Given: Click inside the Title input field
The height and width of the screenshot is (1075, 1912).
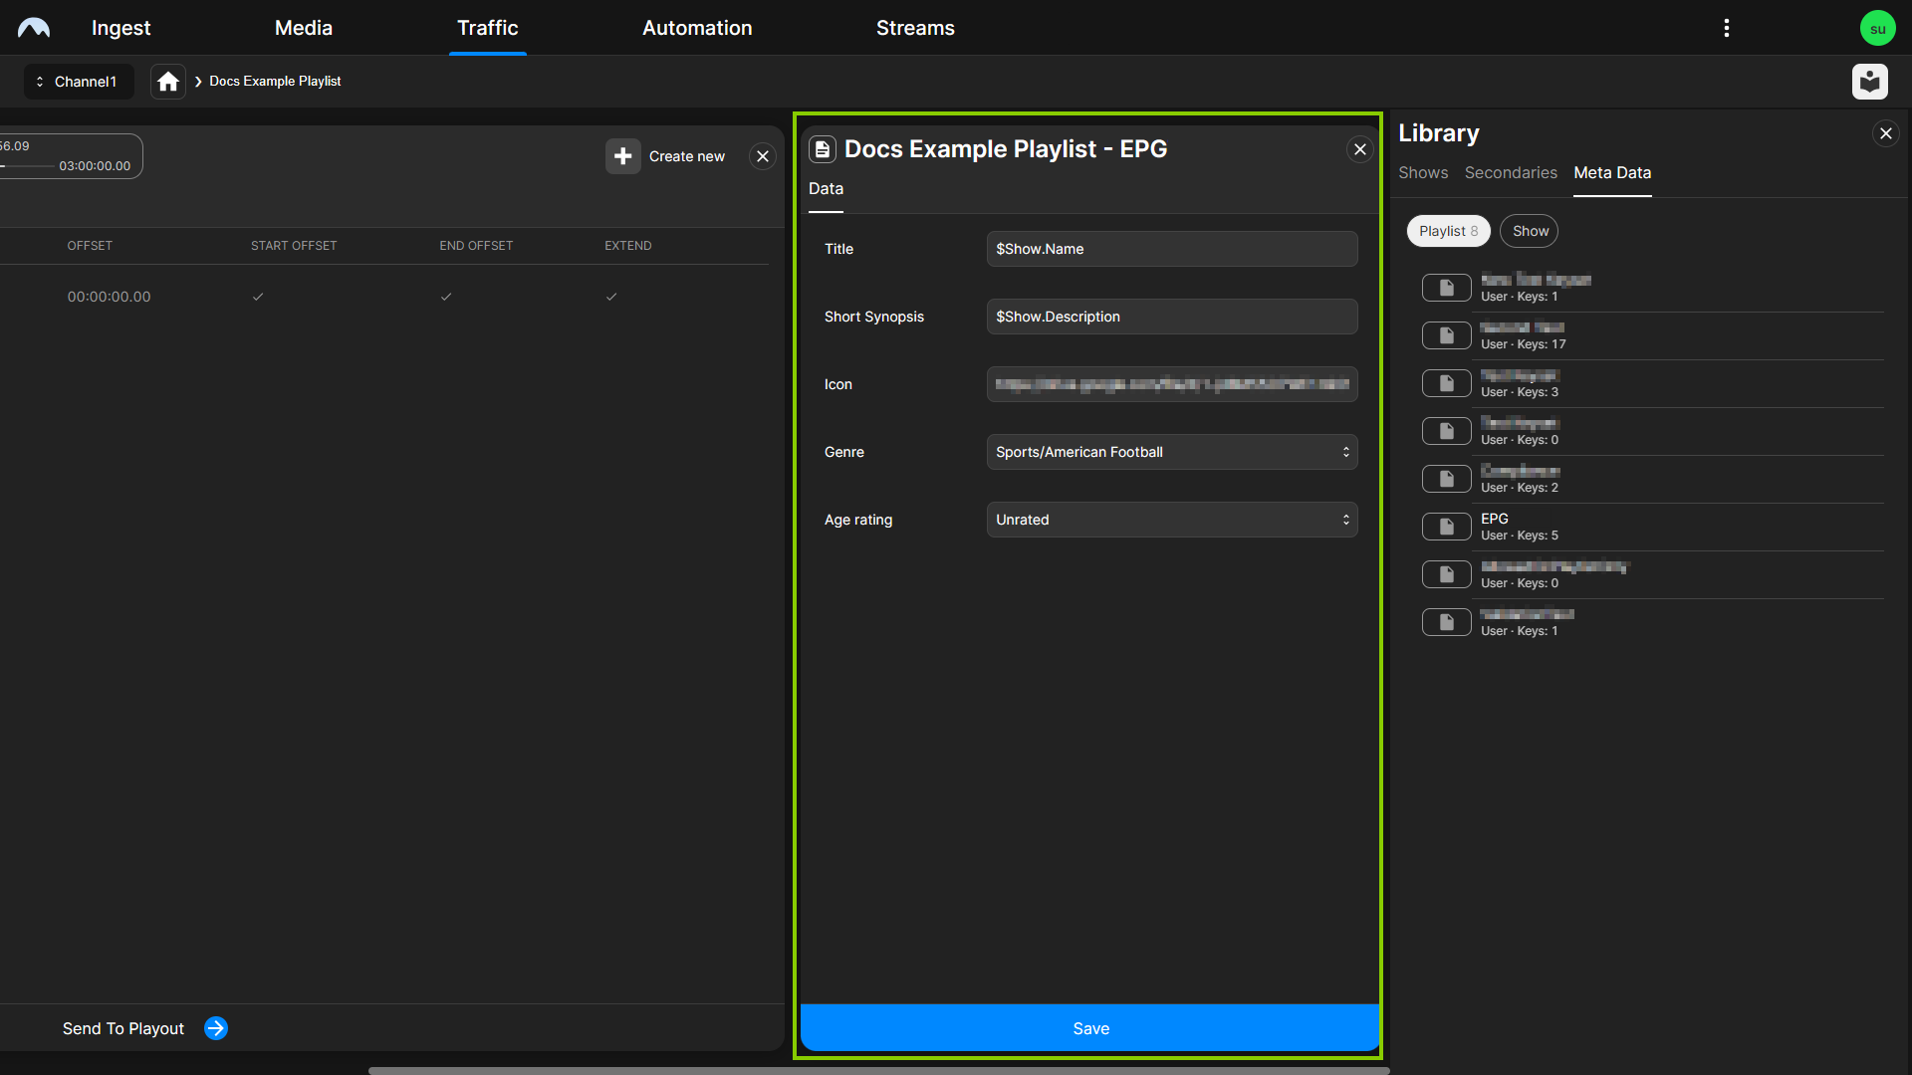Looking at the screenshot, I should pyautogui.click(x=1171, y=249).
